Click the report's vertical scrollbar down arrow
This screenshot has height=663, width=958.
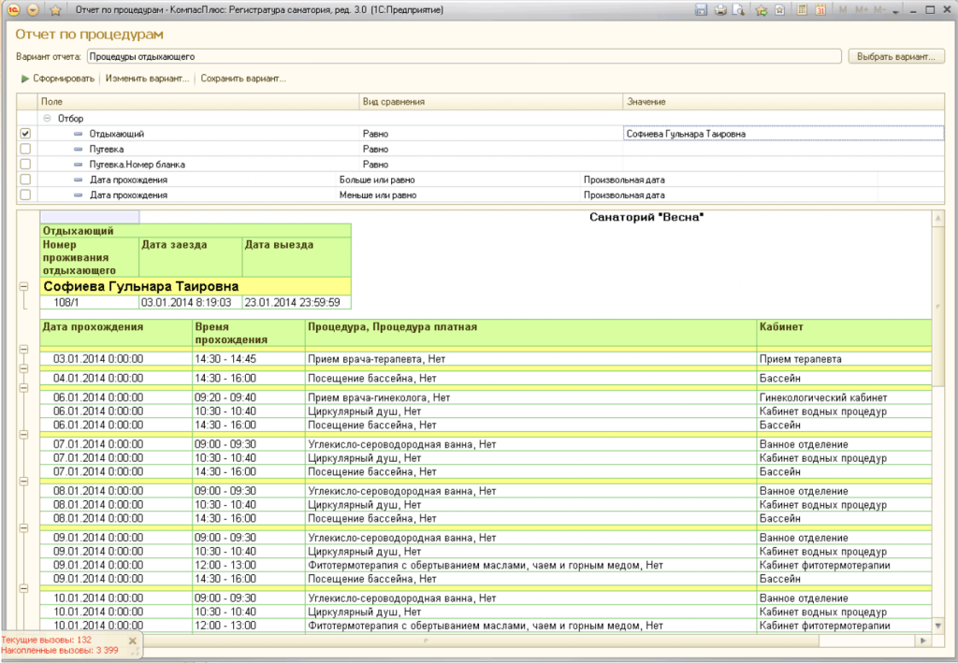[938, 625]
